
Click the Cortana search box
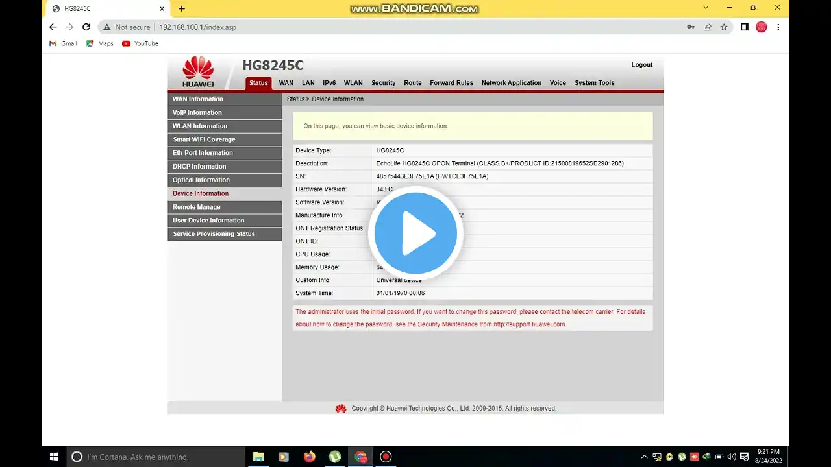156,457
